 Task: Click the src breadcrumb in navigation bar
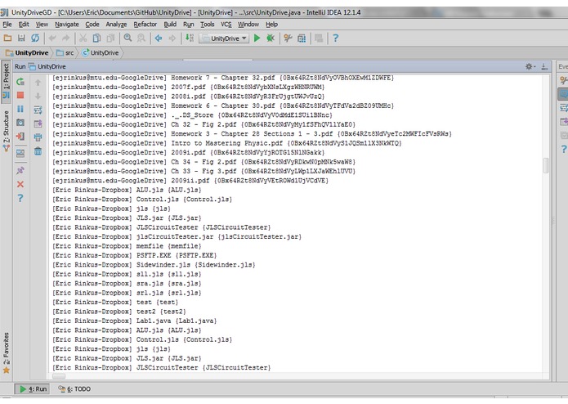[65, 53]
